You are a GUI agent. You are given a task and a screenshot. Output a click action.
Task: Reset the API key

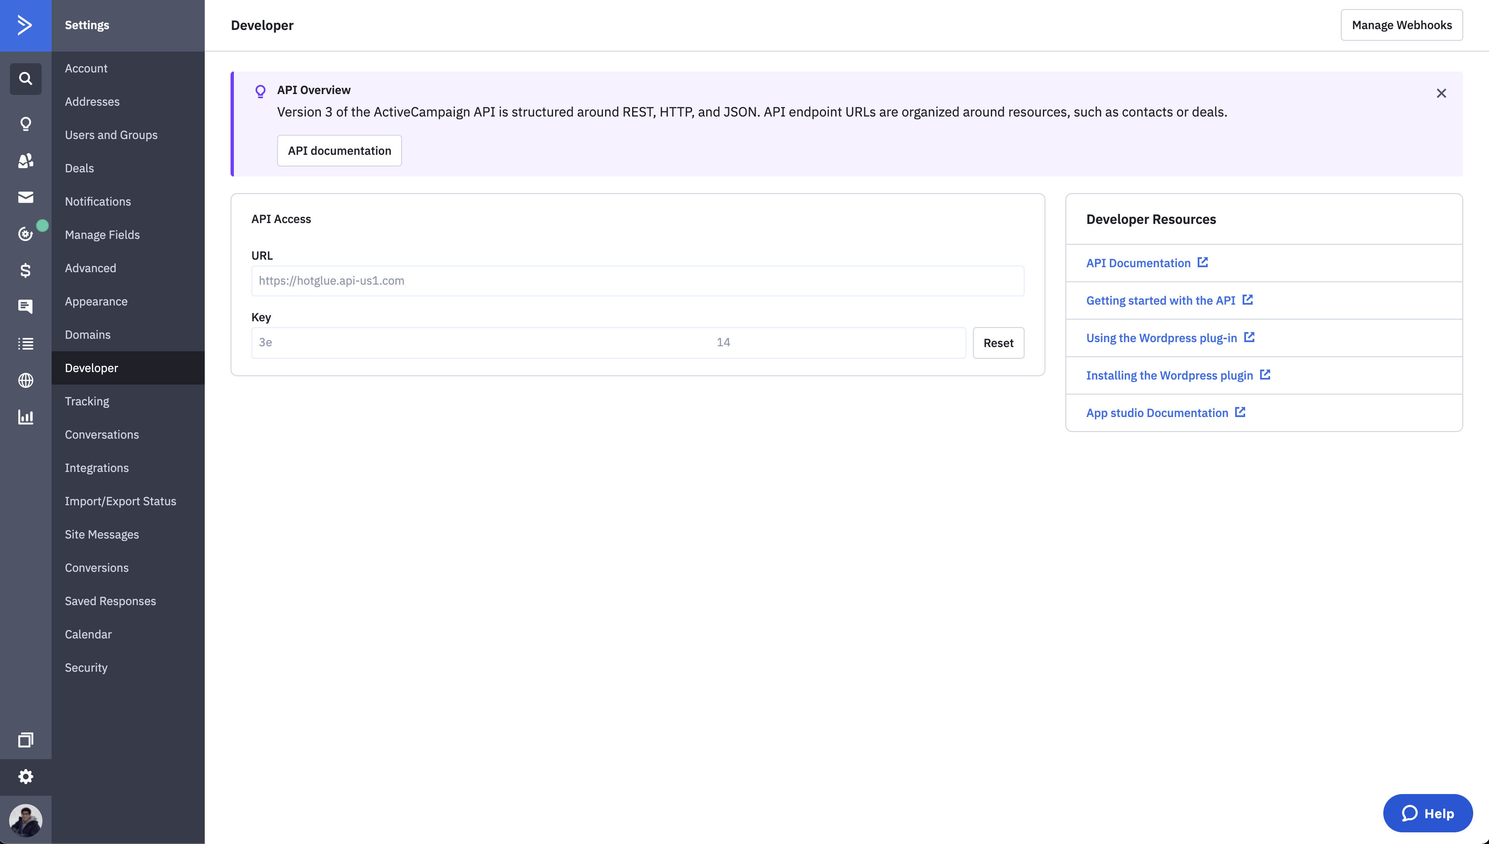(998, 343)
